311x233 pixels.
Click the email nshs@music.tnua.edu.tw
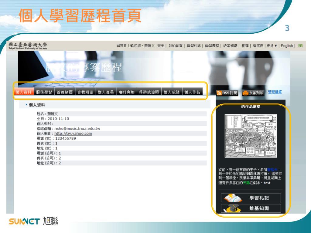(77, 129)
